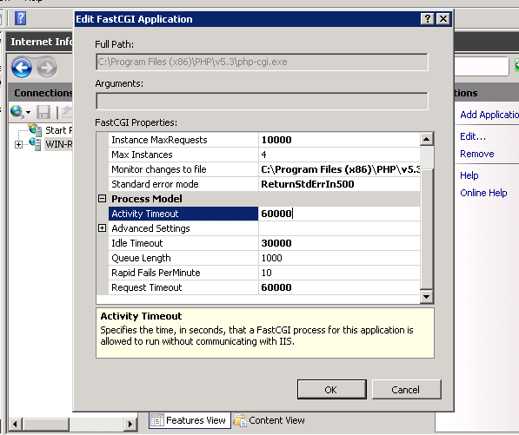Select the Max Instances property
This screenshot has height=435, width=519.
pos(183,155)
